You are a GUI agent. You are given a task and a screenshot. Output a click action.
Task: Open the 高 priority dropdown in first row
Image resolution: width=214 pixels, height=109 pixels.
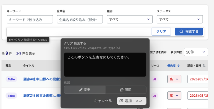(174, 79)
